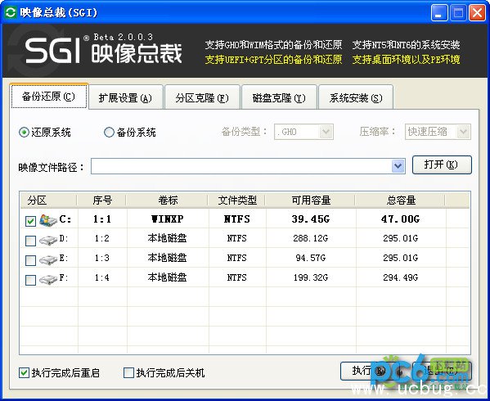The image size is (490, 401).
Task: Click the 总容量 column header
Action: (x=401, y=200)
